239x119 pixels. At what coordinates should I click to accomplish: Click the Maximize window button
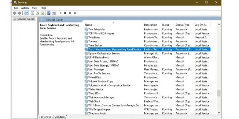[x=206, y=2]
